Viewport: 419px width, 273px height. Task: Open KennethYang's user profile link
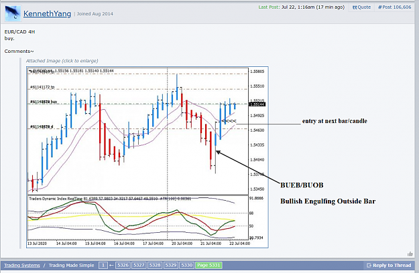pyautogui.click(x=47, y=13)
